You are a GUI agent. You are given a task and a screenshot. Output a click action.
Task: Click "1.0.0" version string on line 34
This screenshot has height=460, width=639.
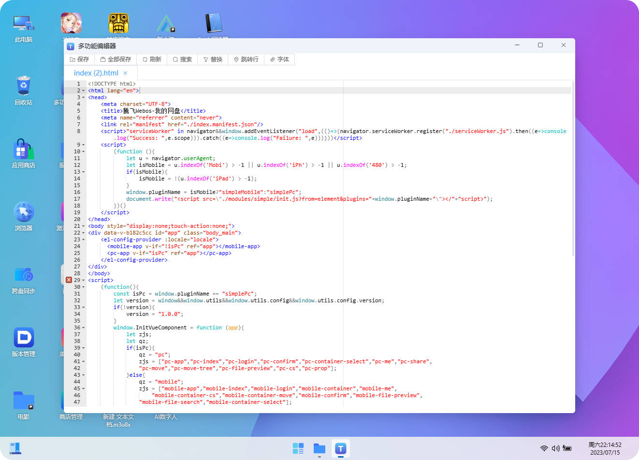point(169,314)
